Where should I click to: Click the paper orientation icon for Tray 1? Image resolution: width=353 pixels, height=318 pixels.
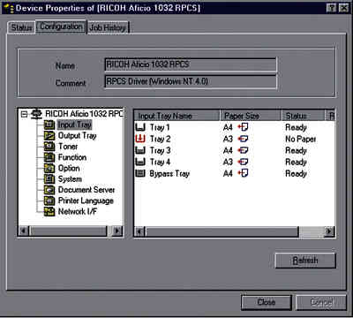[243, 127]
